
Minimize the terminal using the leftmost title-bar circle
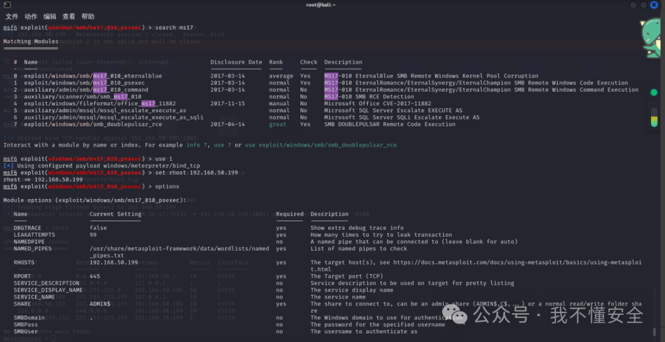(633, 5)
